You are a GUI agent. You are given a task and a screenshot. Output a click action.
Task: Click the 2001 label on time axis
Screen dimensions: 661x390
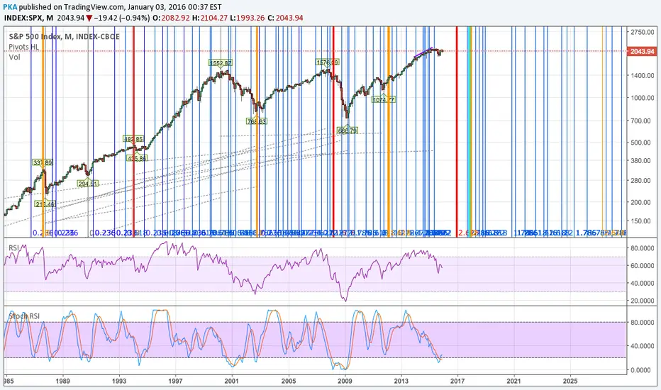pos(232,381)
